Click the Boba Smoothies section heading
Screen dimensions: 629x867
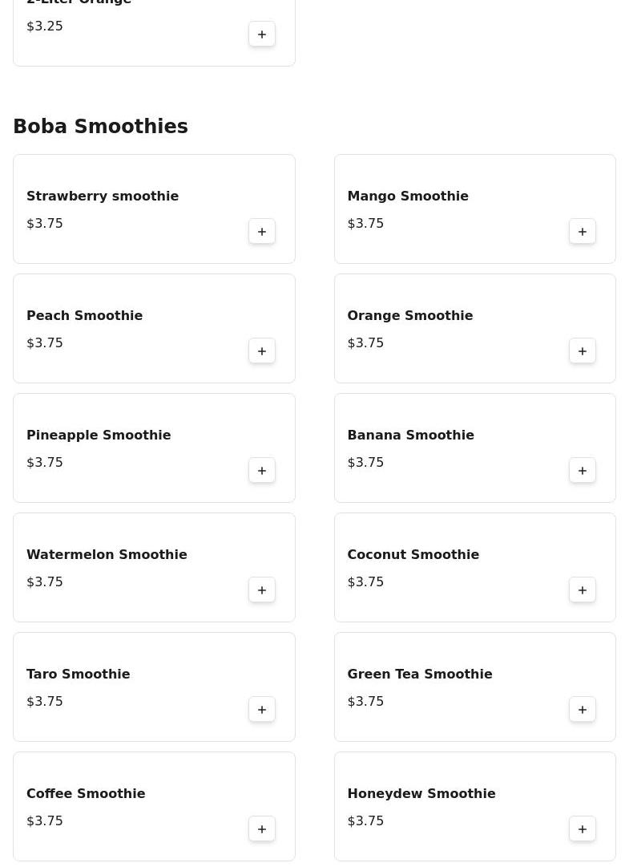[x=100, y=127]
